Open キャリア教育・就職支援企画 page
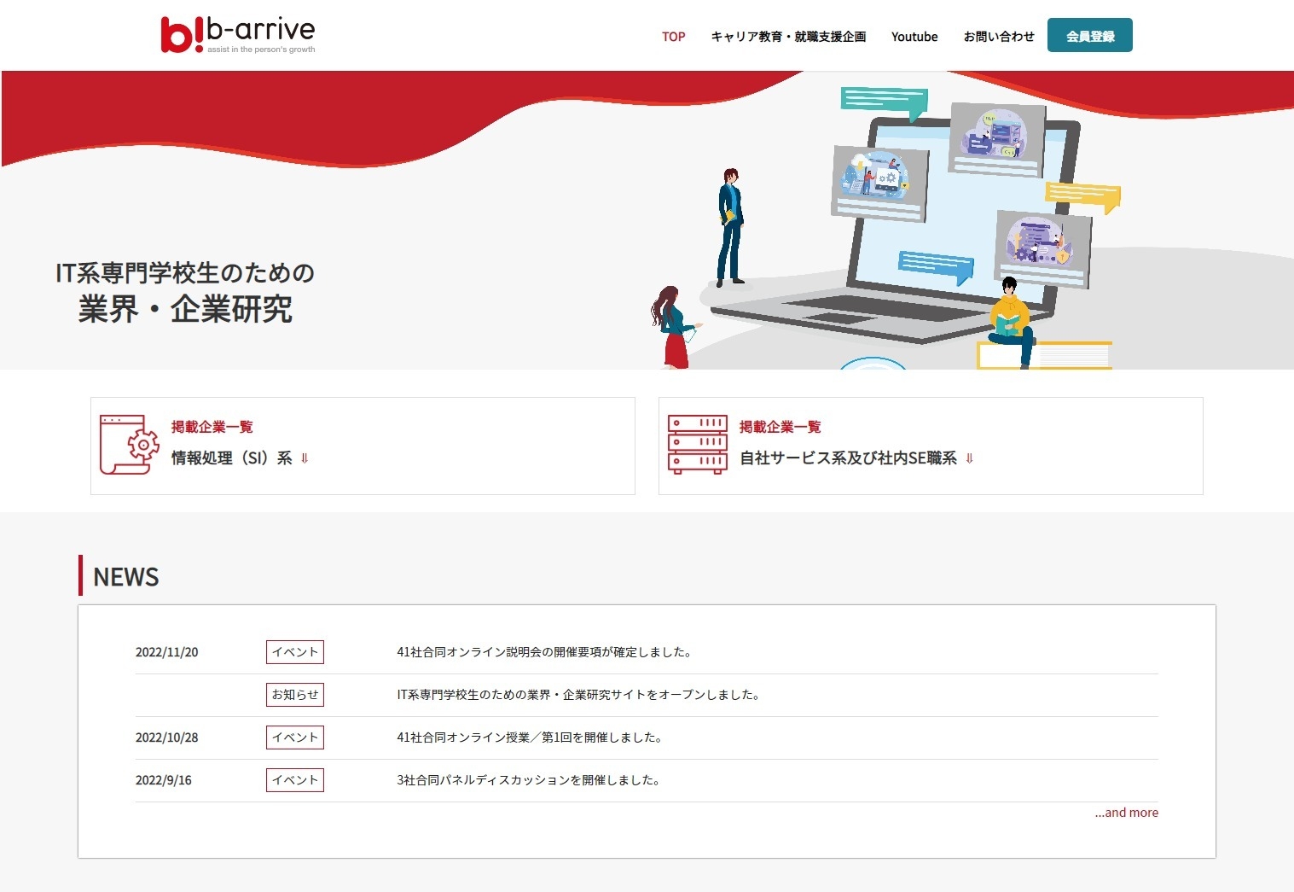The width and height of the screenshot is (1294, 892). pyautogui.click(x=787, y=37)
